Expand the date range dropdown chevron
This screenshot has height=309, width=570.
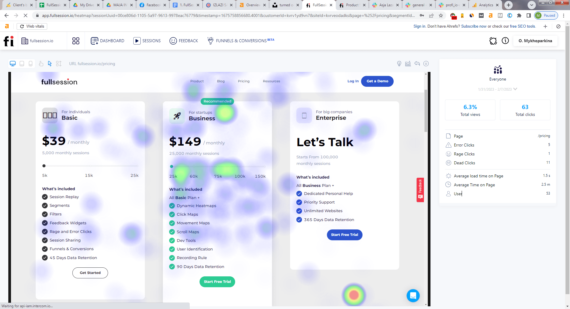coord(515,89)
